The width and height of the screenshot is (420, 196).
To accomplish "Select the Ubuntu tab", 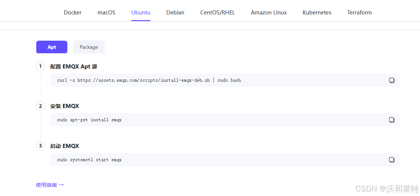I will pyautogui.click(x=141, y=13).
